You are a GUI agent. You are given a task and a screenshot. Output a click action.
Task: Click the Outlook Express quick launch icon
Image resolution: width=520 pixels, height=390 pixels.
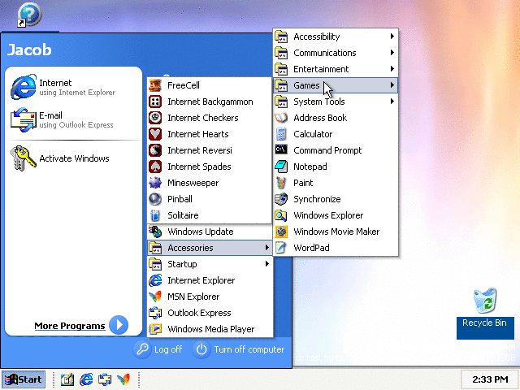click(105, 379)
